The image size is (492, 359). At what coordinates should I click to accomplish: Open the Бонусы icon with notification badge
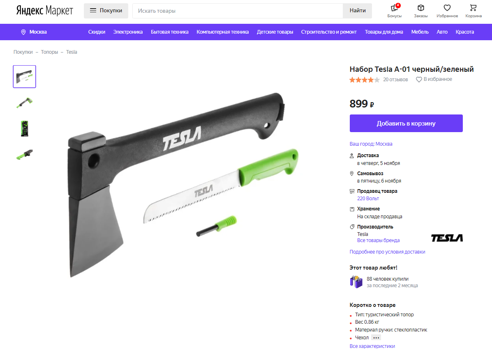tap(395, 8)
